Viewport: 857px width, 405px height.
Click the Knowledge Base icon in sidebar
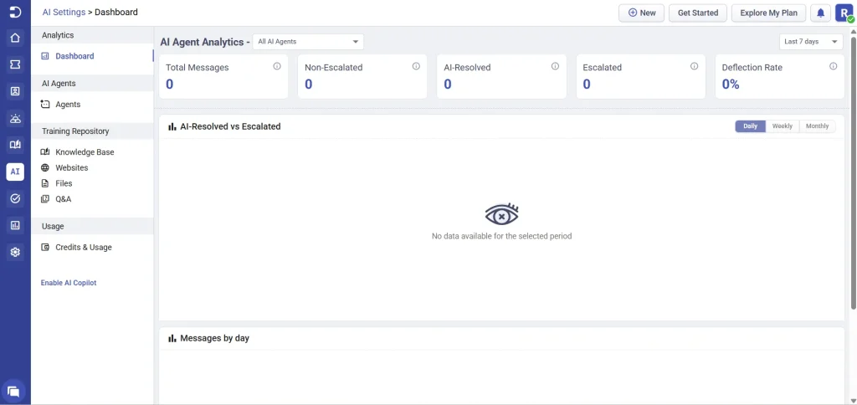tap(45, 152)
